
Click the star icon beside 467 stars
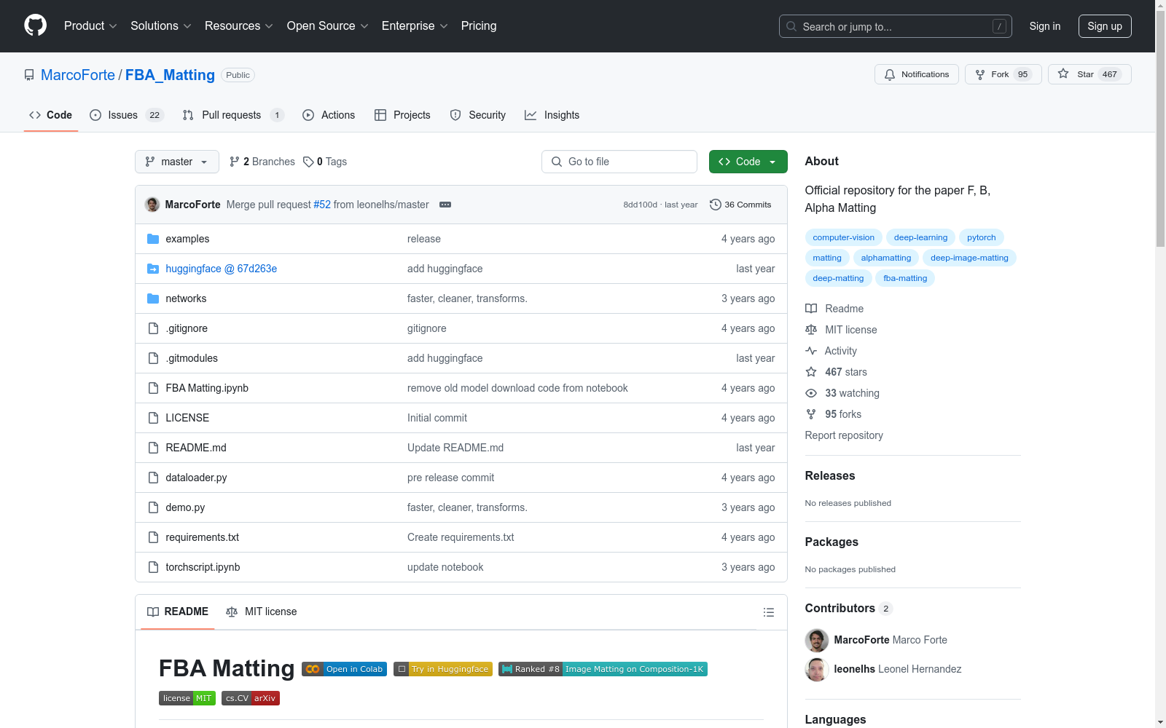pos(811,372)
